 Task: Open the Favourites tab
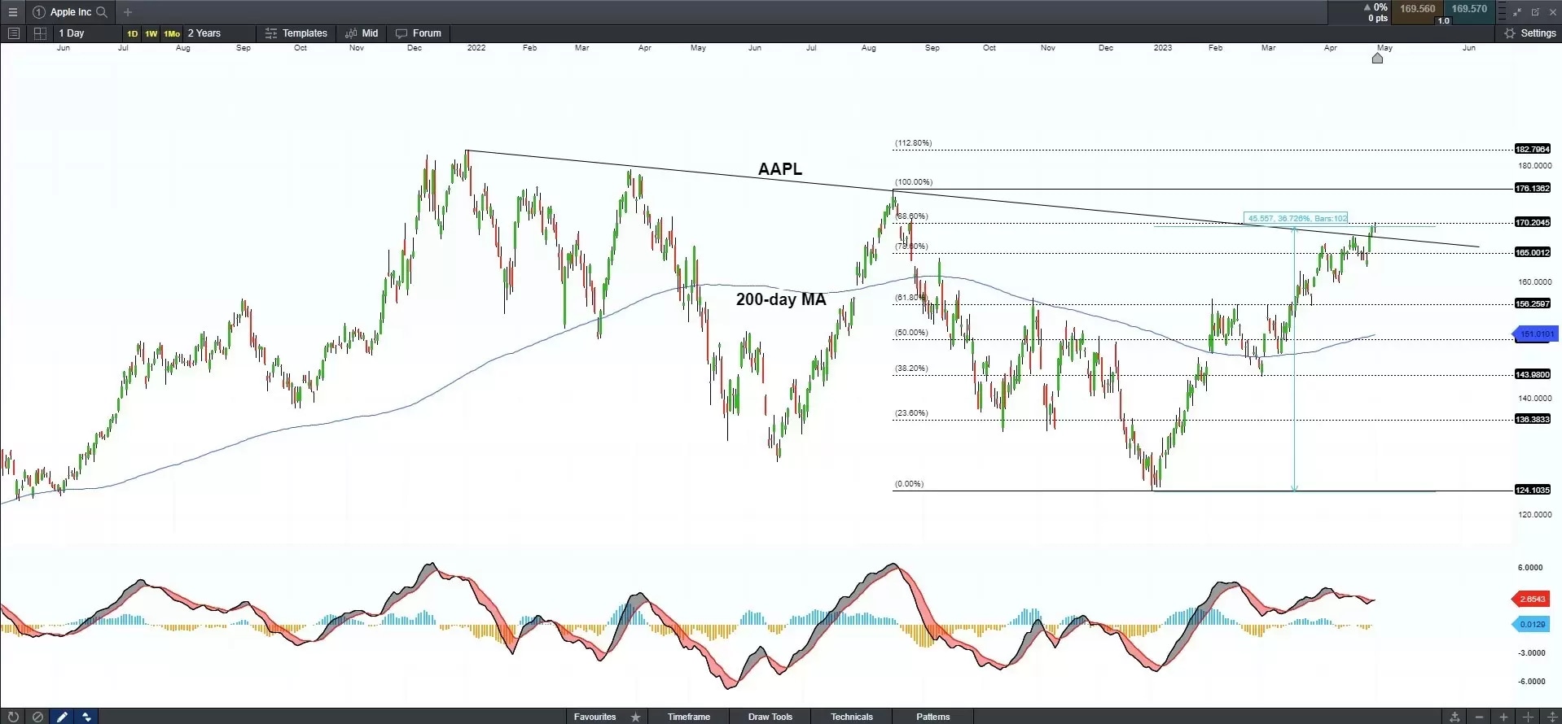595,717
